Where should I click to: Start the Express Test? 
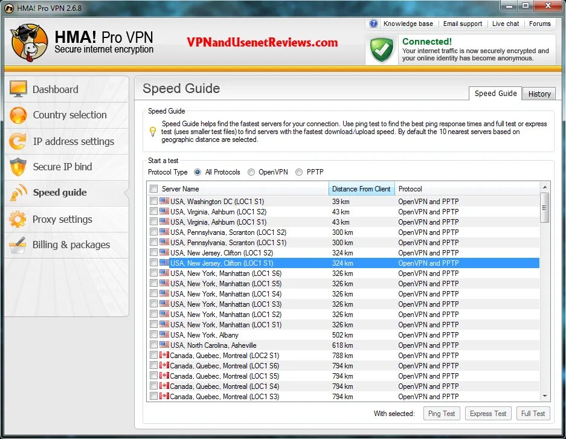point(488,414)
